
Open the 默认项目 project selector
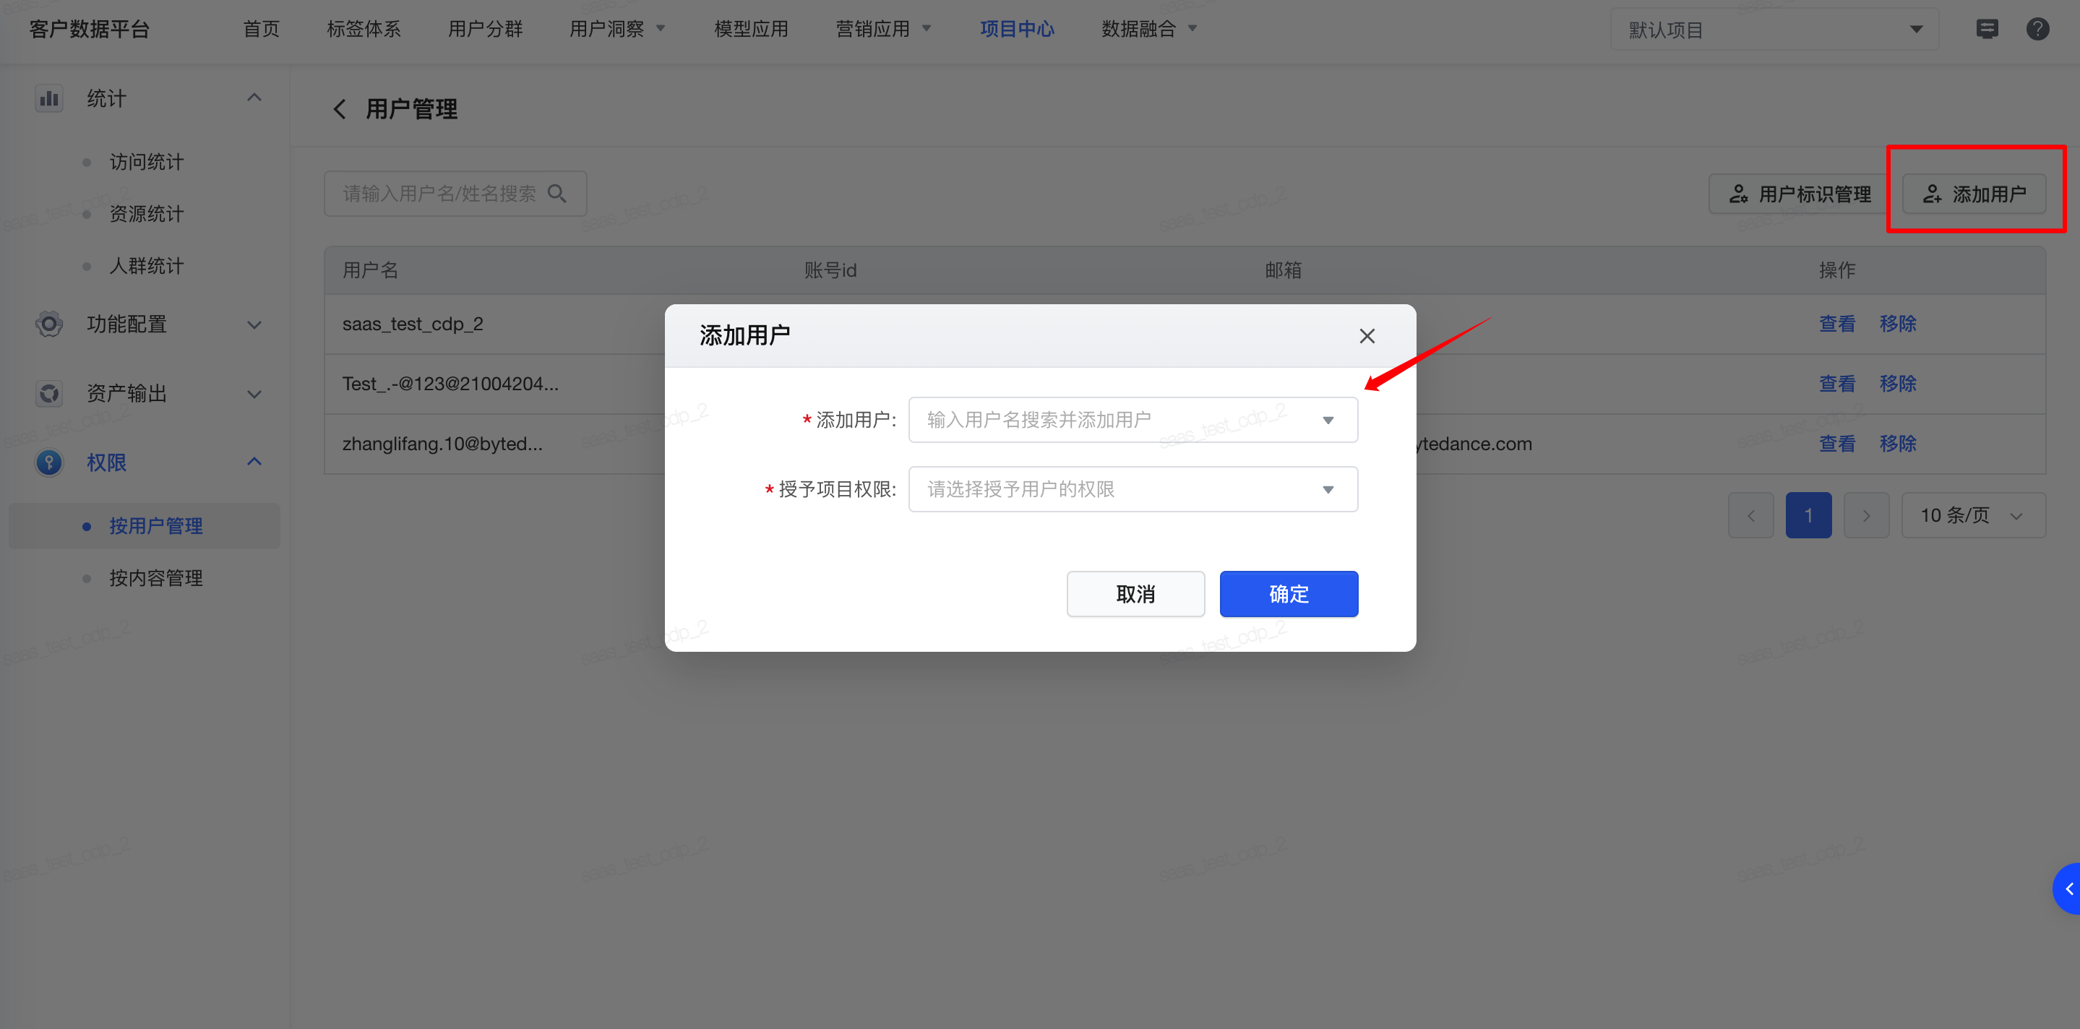(1774, 30)
